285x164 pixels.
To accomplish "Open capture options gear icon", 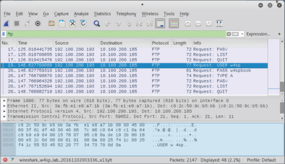I will 38,23.
